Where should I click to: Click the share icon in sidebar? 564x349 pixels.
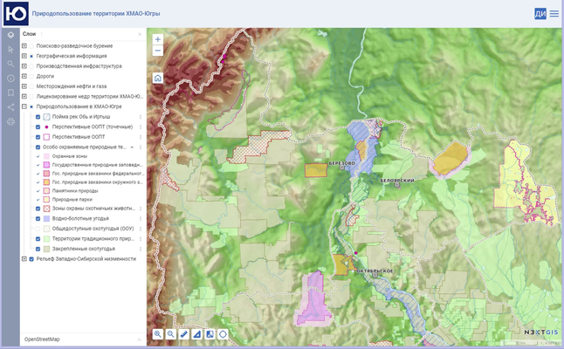[x=10, y=107]
